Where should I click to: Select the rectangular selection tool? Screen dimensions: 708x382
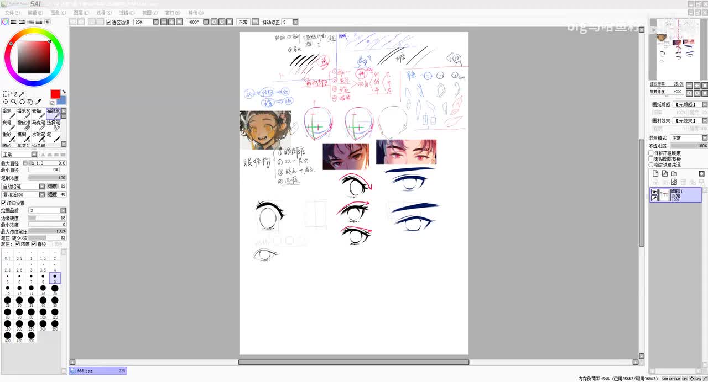[6, 94]
